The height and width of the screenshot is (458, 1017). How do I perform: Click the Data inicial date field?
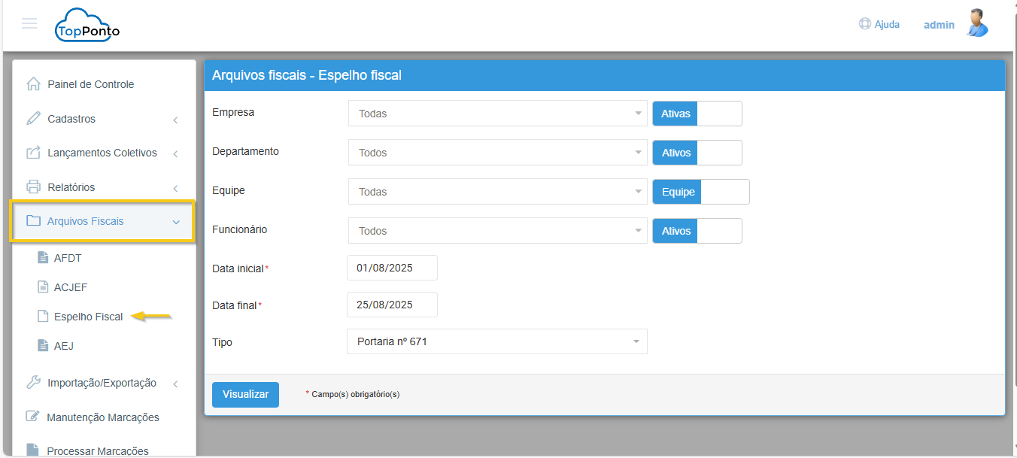[392, 268]
